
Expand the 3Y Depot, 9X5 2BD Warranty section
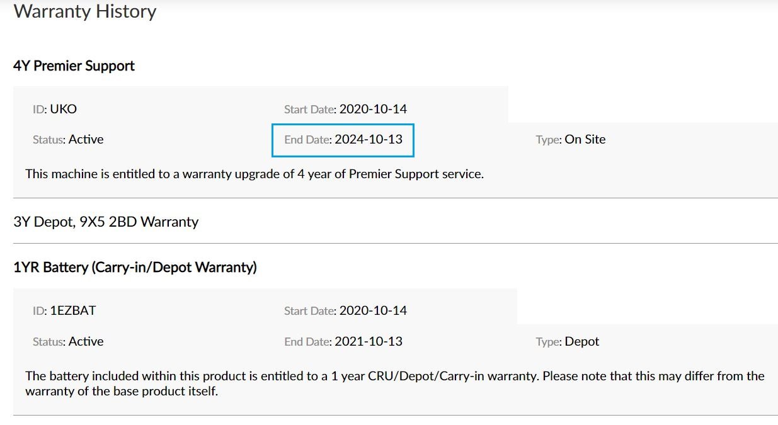click(x=106, y=222)
